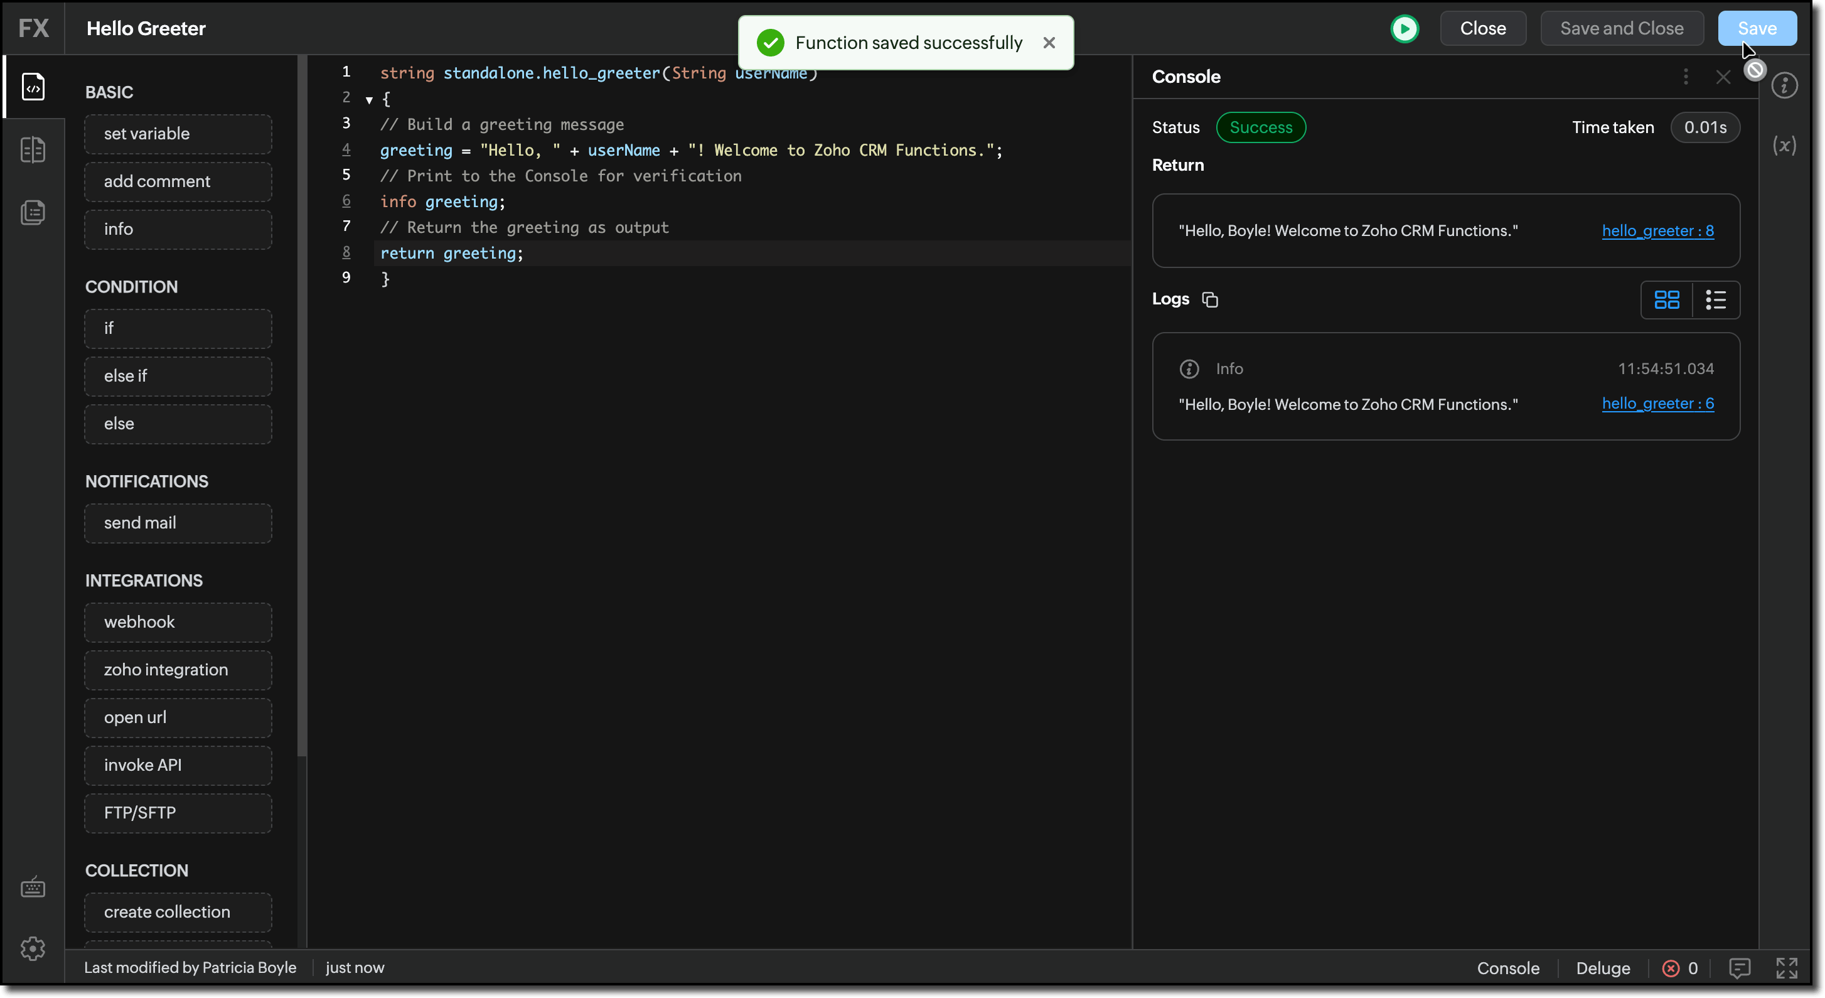Select the Console tab in status bar
Screen dimensions: 1825x998
point(1507,968)
